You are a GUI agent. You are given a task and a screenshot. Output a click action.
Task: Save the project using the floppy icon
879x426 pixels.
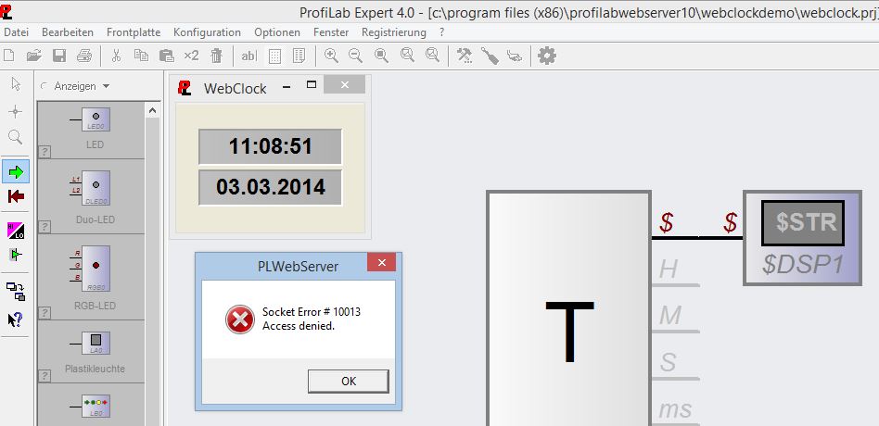click(59, 56)
